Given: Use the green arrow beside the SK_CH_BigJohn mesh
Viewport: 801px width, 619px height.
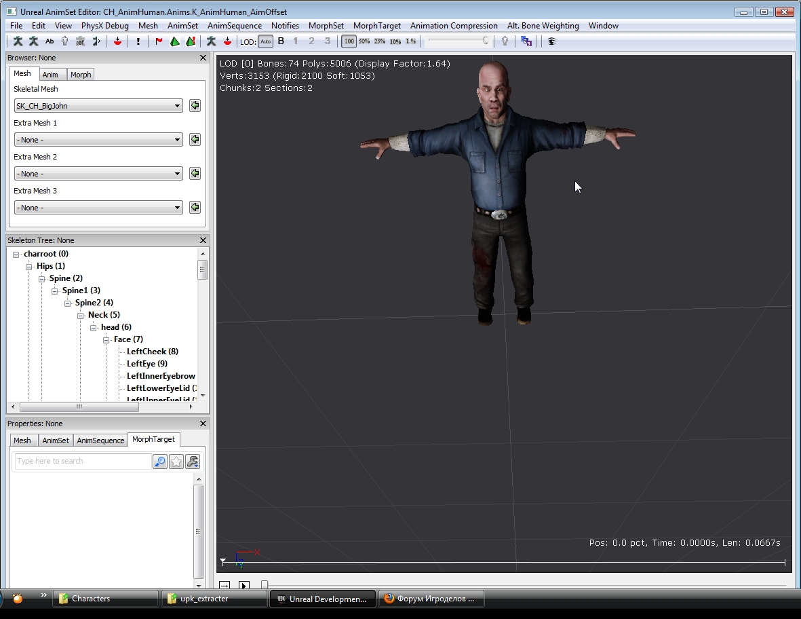Looking at the screenshot, I should pyautogui.click(x=195, y=106).
